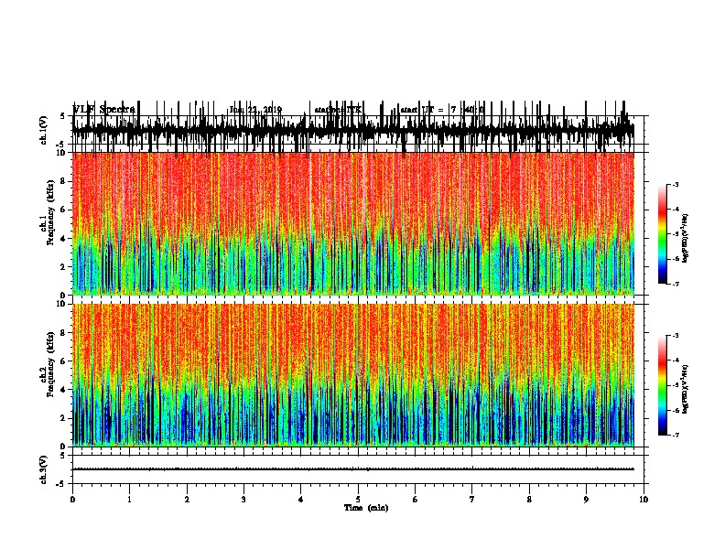Click the 'ch.3(V)' bottom panel axis label

(x=44, y=469)
